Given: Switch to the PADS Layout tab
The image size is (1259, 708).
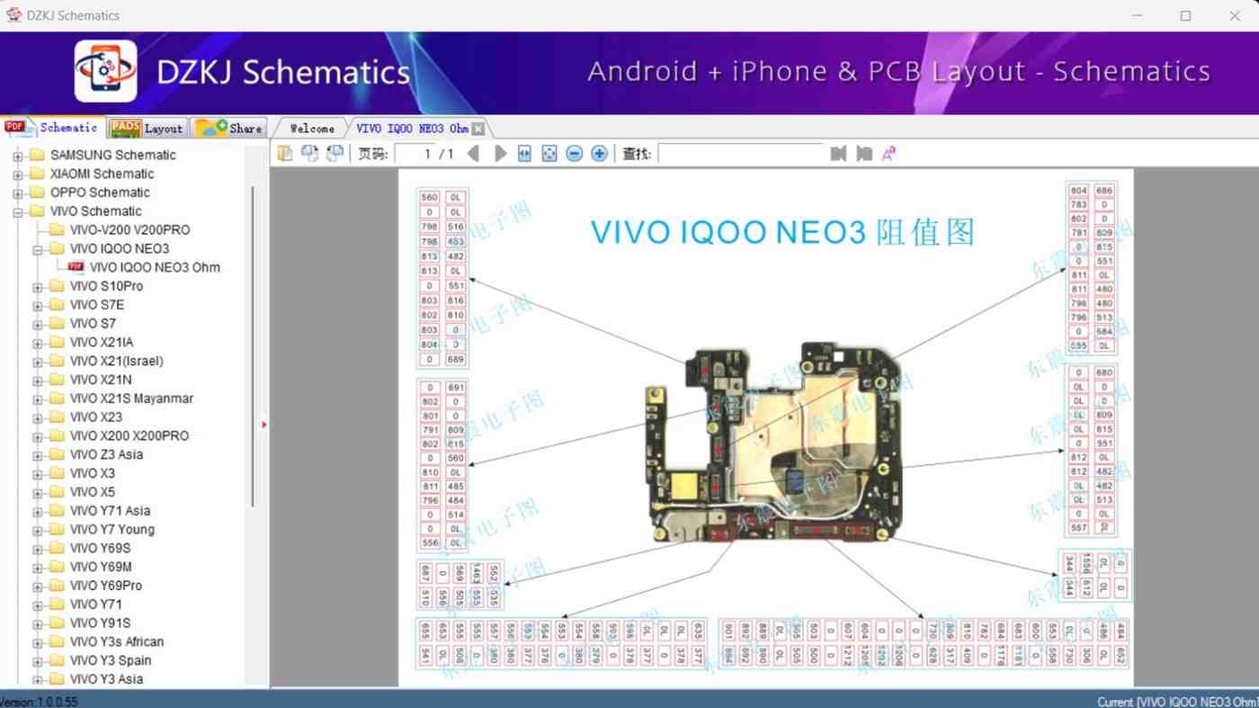Looking at the screenshot, I should [147, 128].
